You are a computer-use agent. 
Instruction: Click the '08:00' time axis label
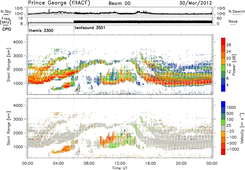pos(89,164)
